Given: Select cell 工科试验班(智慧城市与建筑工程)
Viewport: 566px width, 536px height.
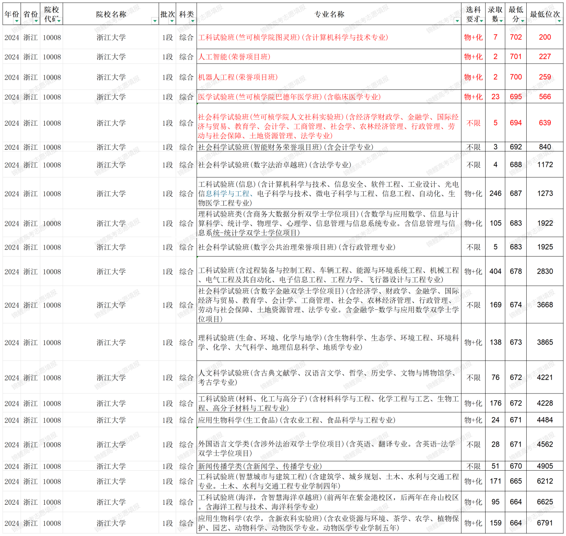Looking at the screenshot, I should [329, 481].
